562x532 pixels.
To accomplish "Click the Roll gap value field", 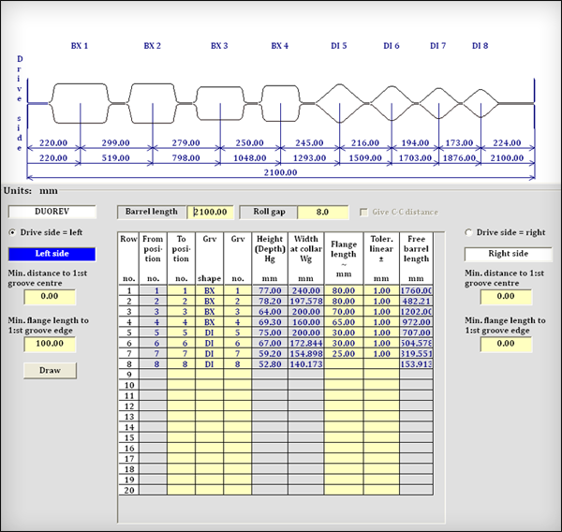I will tap(322, 212).
